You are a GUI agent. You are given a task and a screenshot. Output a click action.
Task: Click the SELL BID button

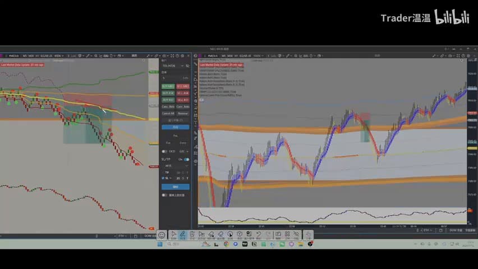tap(183, 100)
